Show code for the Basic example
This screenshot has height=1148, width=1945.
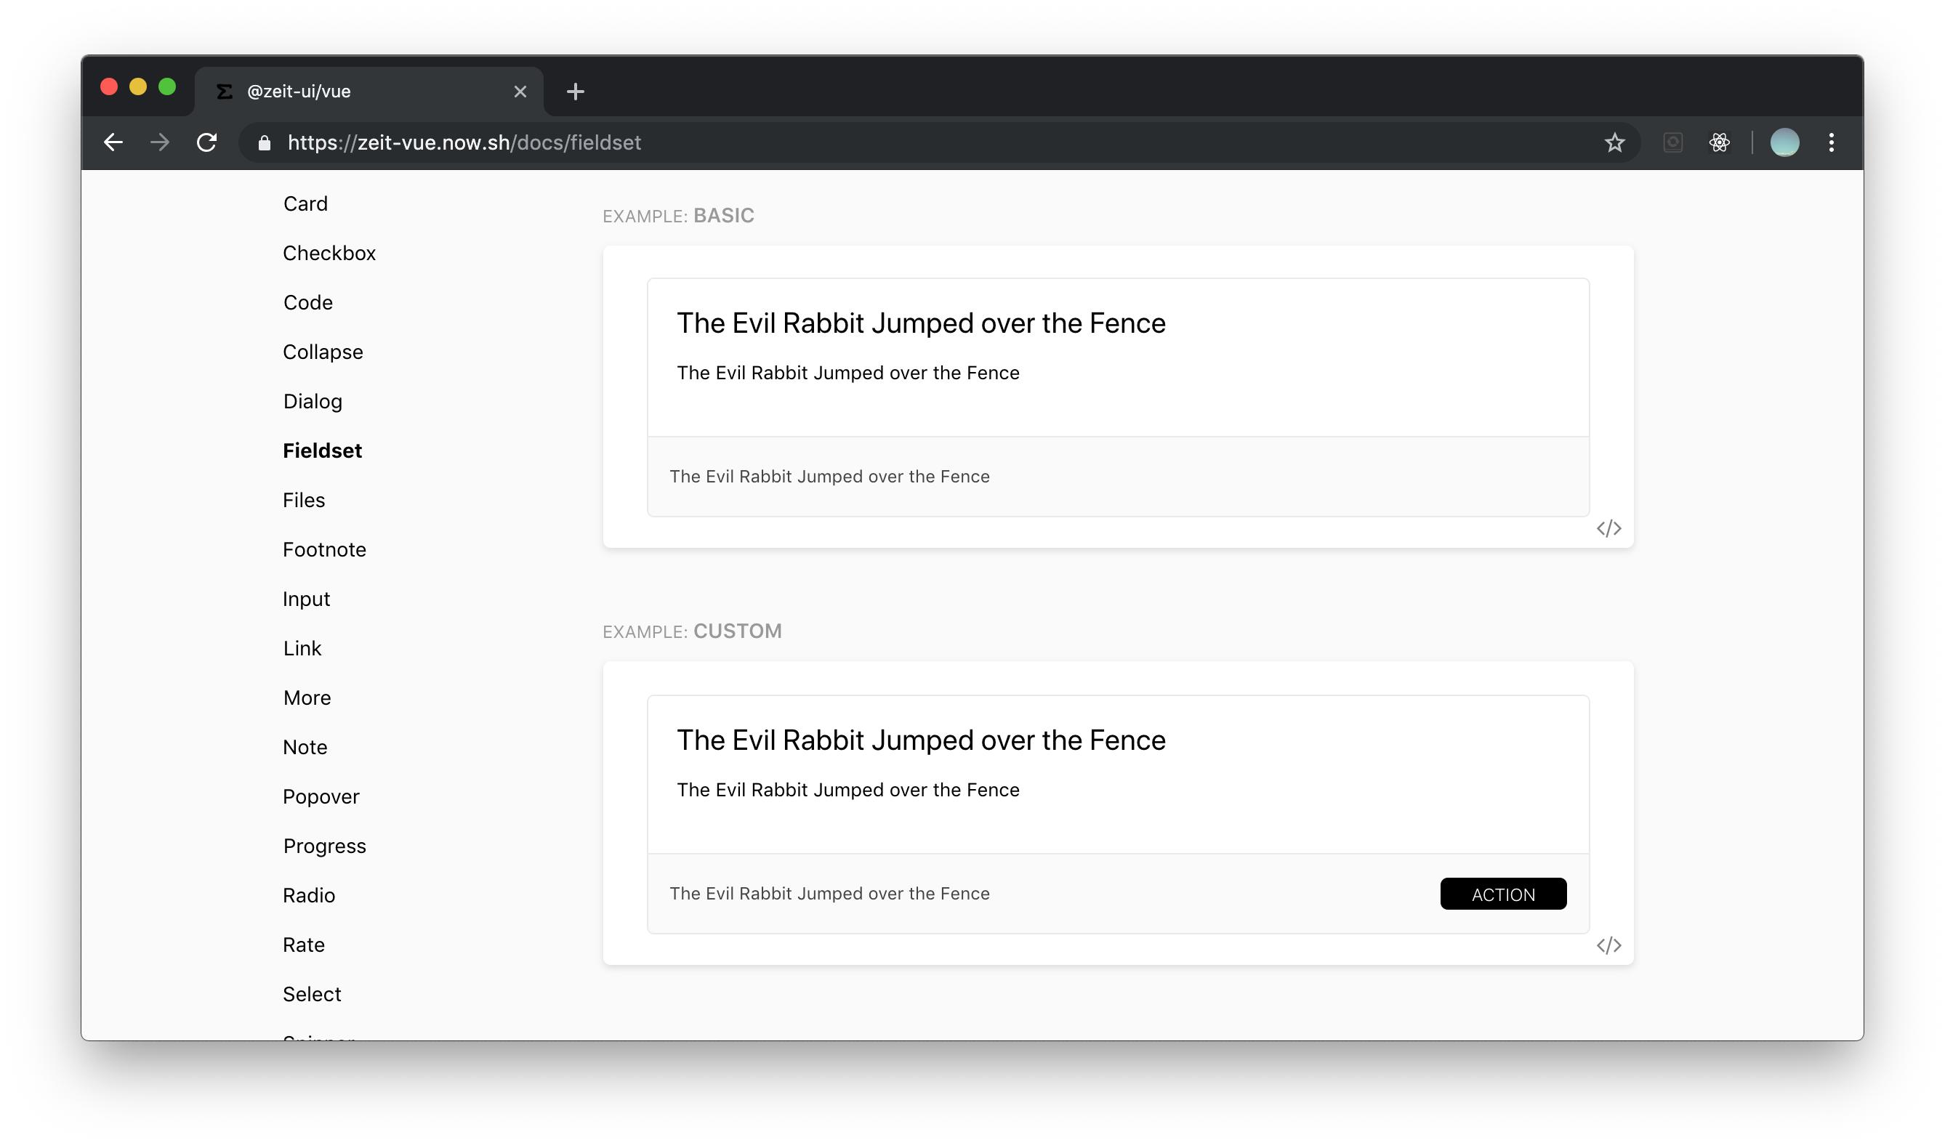click(1608, 528)
